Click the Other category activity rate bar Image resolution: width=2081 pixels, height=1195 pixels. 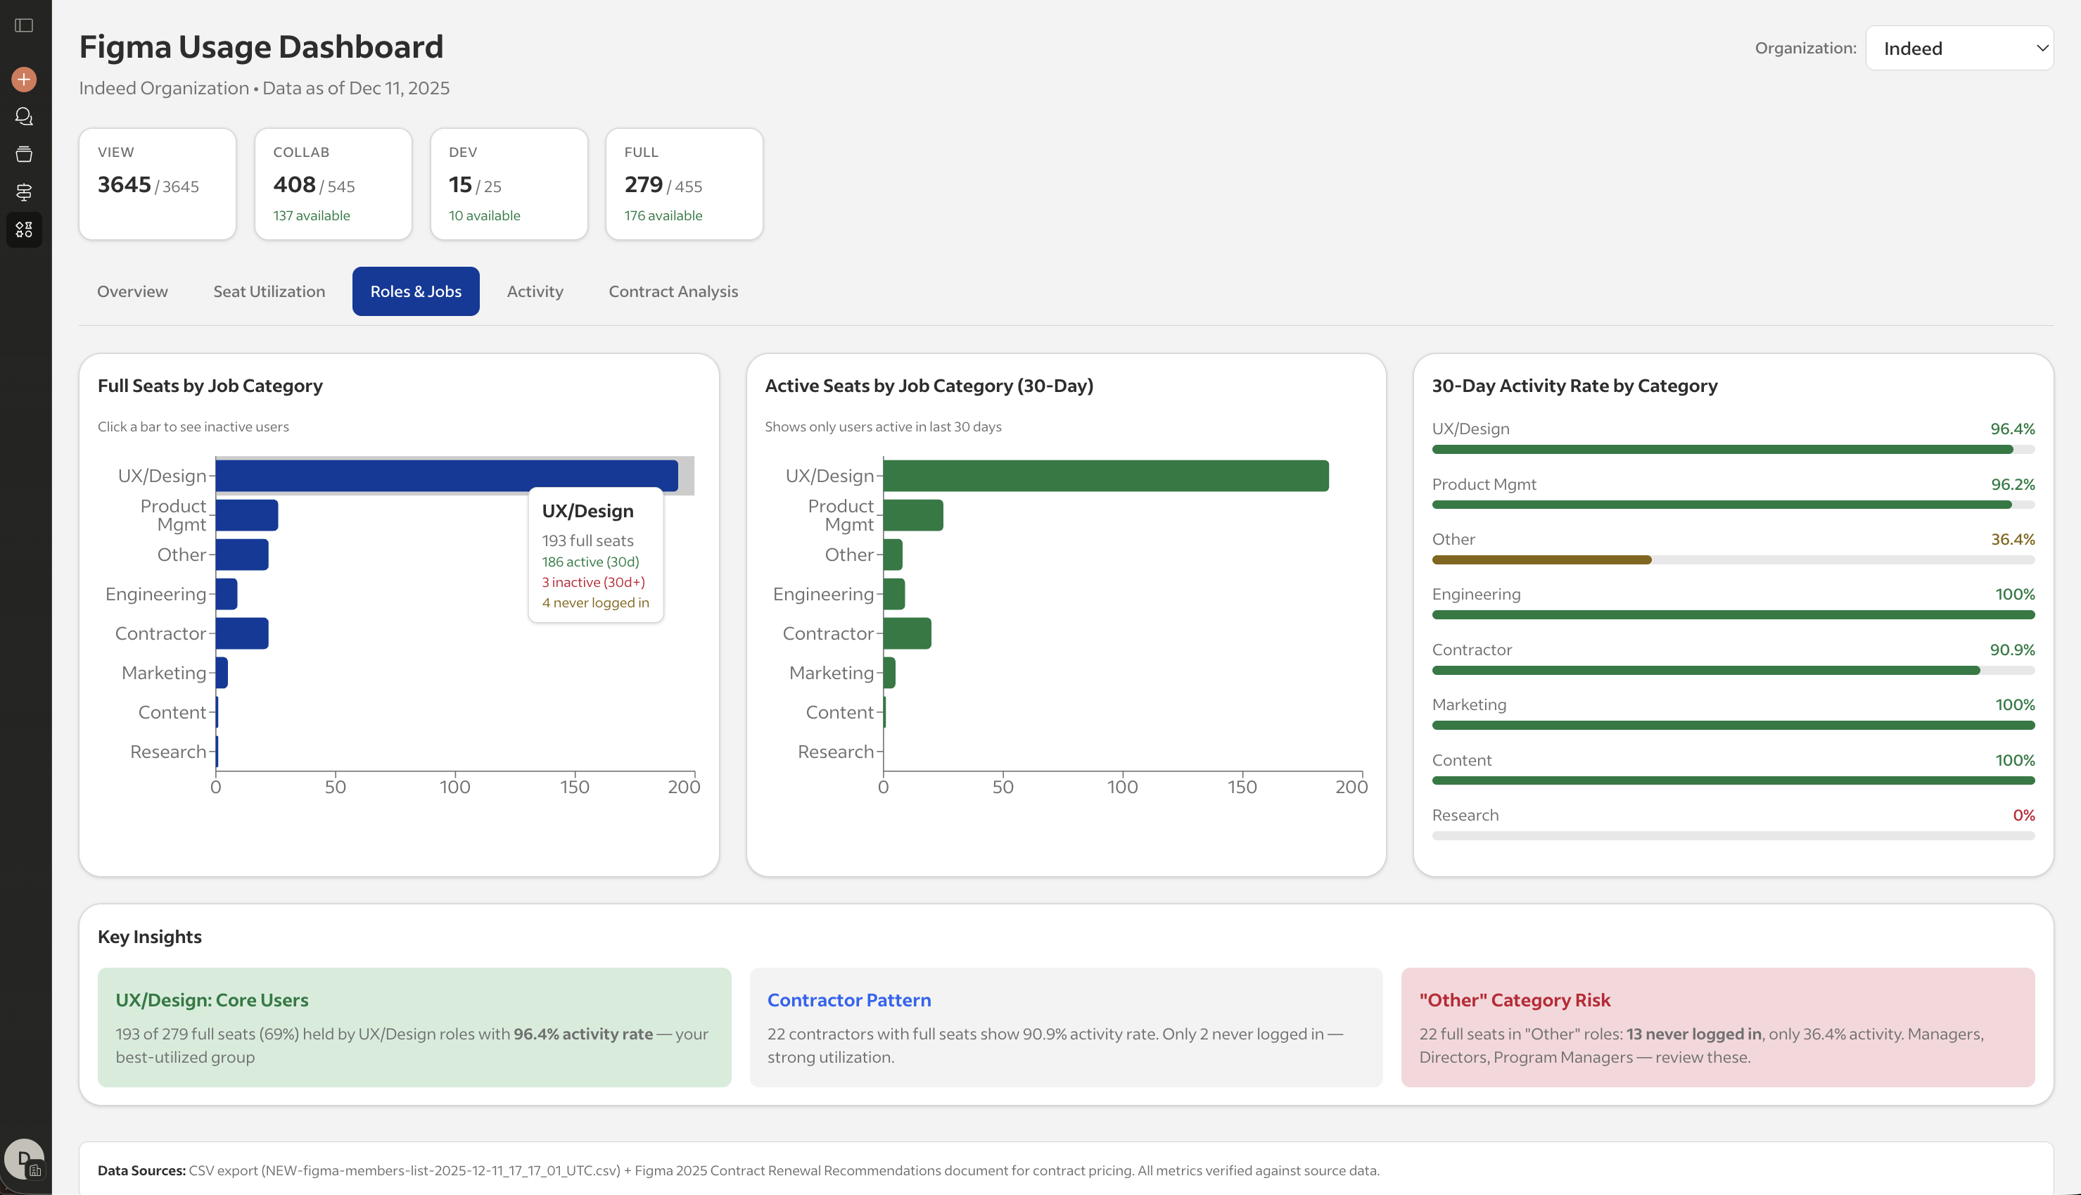(1542, 559)
